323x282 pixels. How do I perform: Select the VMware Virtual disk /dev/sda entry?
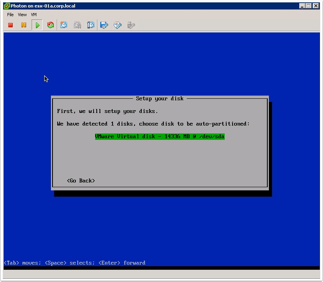160,137
